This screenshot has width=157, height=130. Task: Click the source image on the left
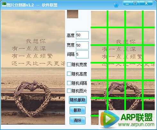tap(33, 67)
